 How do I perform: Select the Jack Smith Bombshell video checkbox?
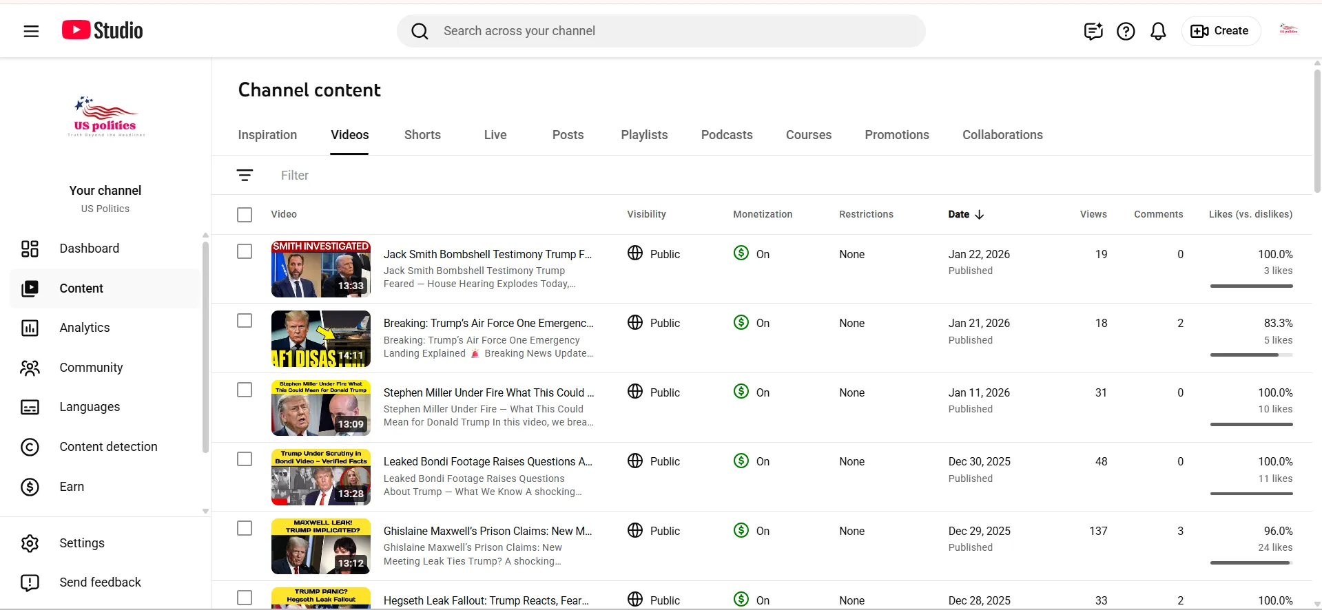coord(245,251)
